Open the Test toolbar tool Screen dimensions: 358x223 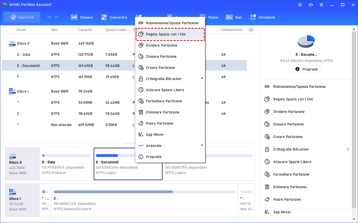(x=234, y=17)
